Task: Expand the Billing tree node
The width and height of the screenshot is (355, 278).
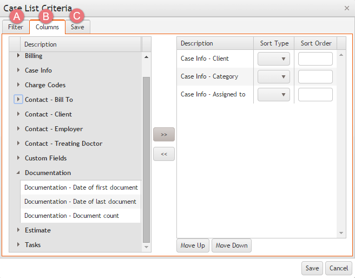Action: click(18, 56)
